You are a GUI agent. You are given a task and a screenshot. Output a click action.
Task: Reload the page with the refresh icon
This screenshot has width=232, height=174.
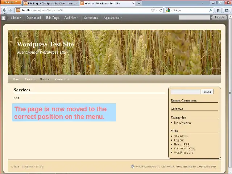pos(161,10)
